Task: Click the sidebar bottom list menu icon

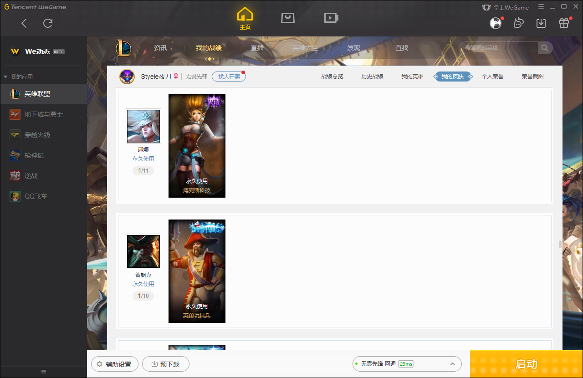Action: [x=44, y=372]
